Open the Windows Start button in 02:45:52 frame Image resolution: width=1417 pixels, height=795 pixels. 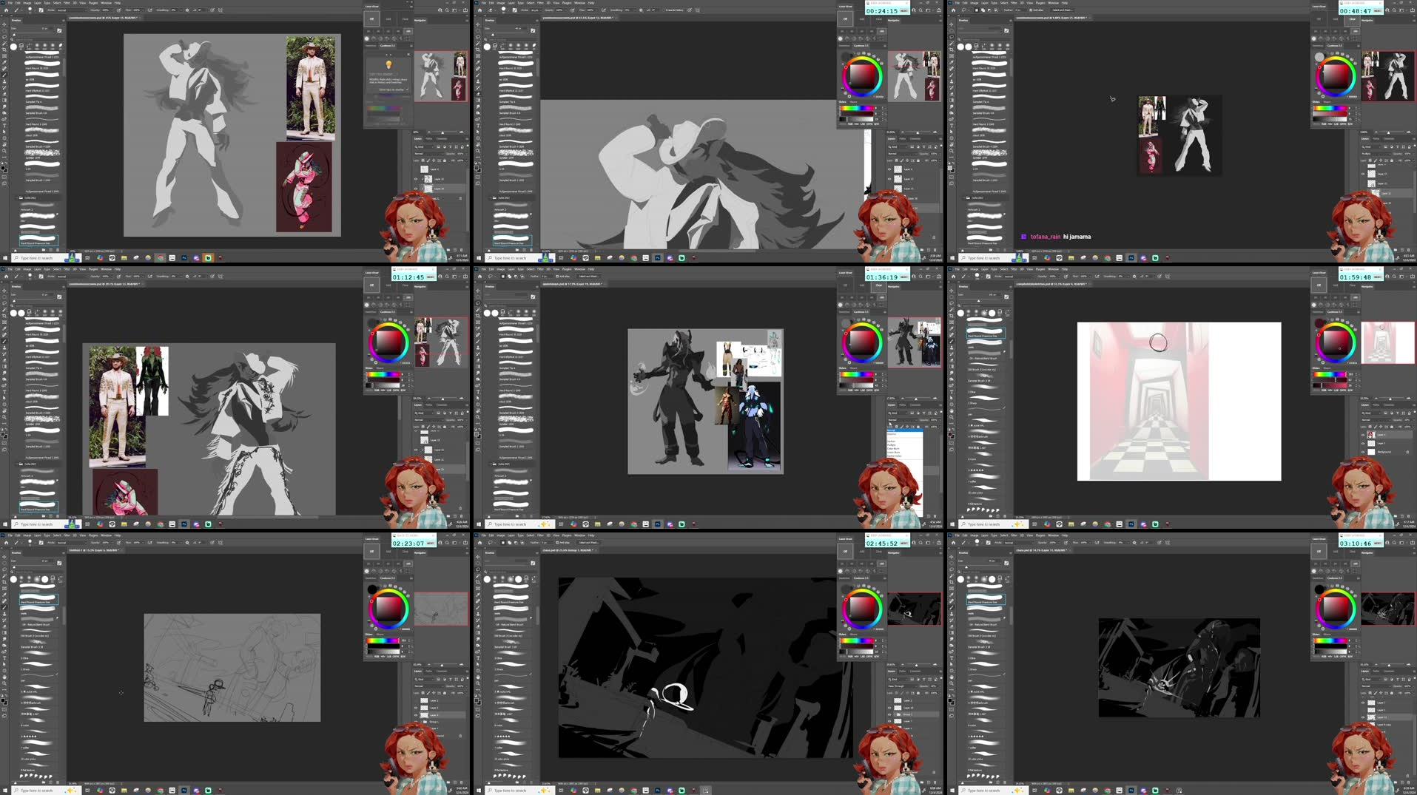[x=478, y=791]
